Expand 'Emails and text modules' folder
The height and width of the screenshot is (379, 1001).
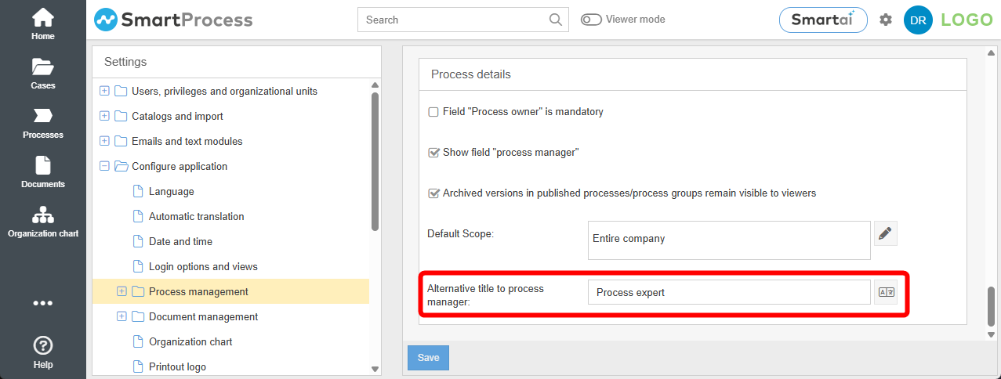point(104,141)
